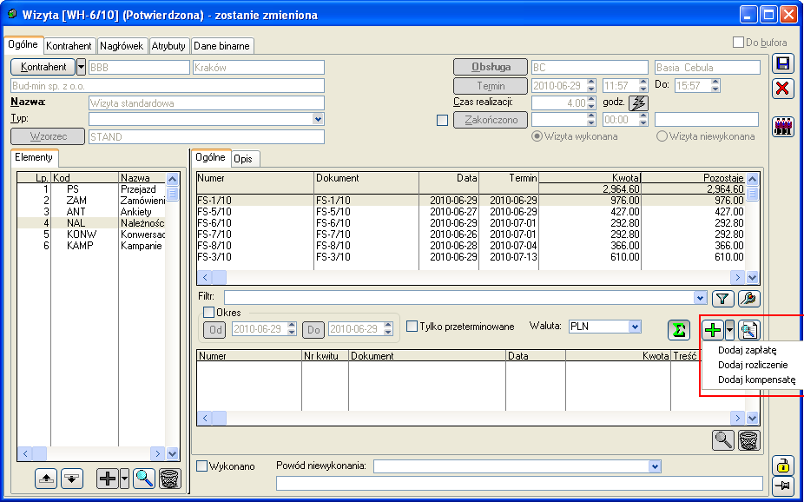Select the FS-5/10 document row

point(471,212)
